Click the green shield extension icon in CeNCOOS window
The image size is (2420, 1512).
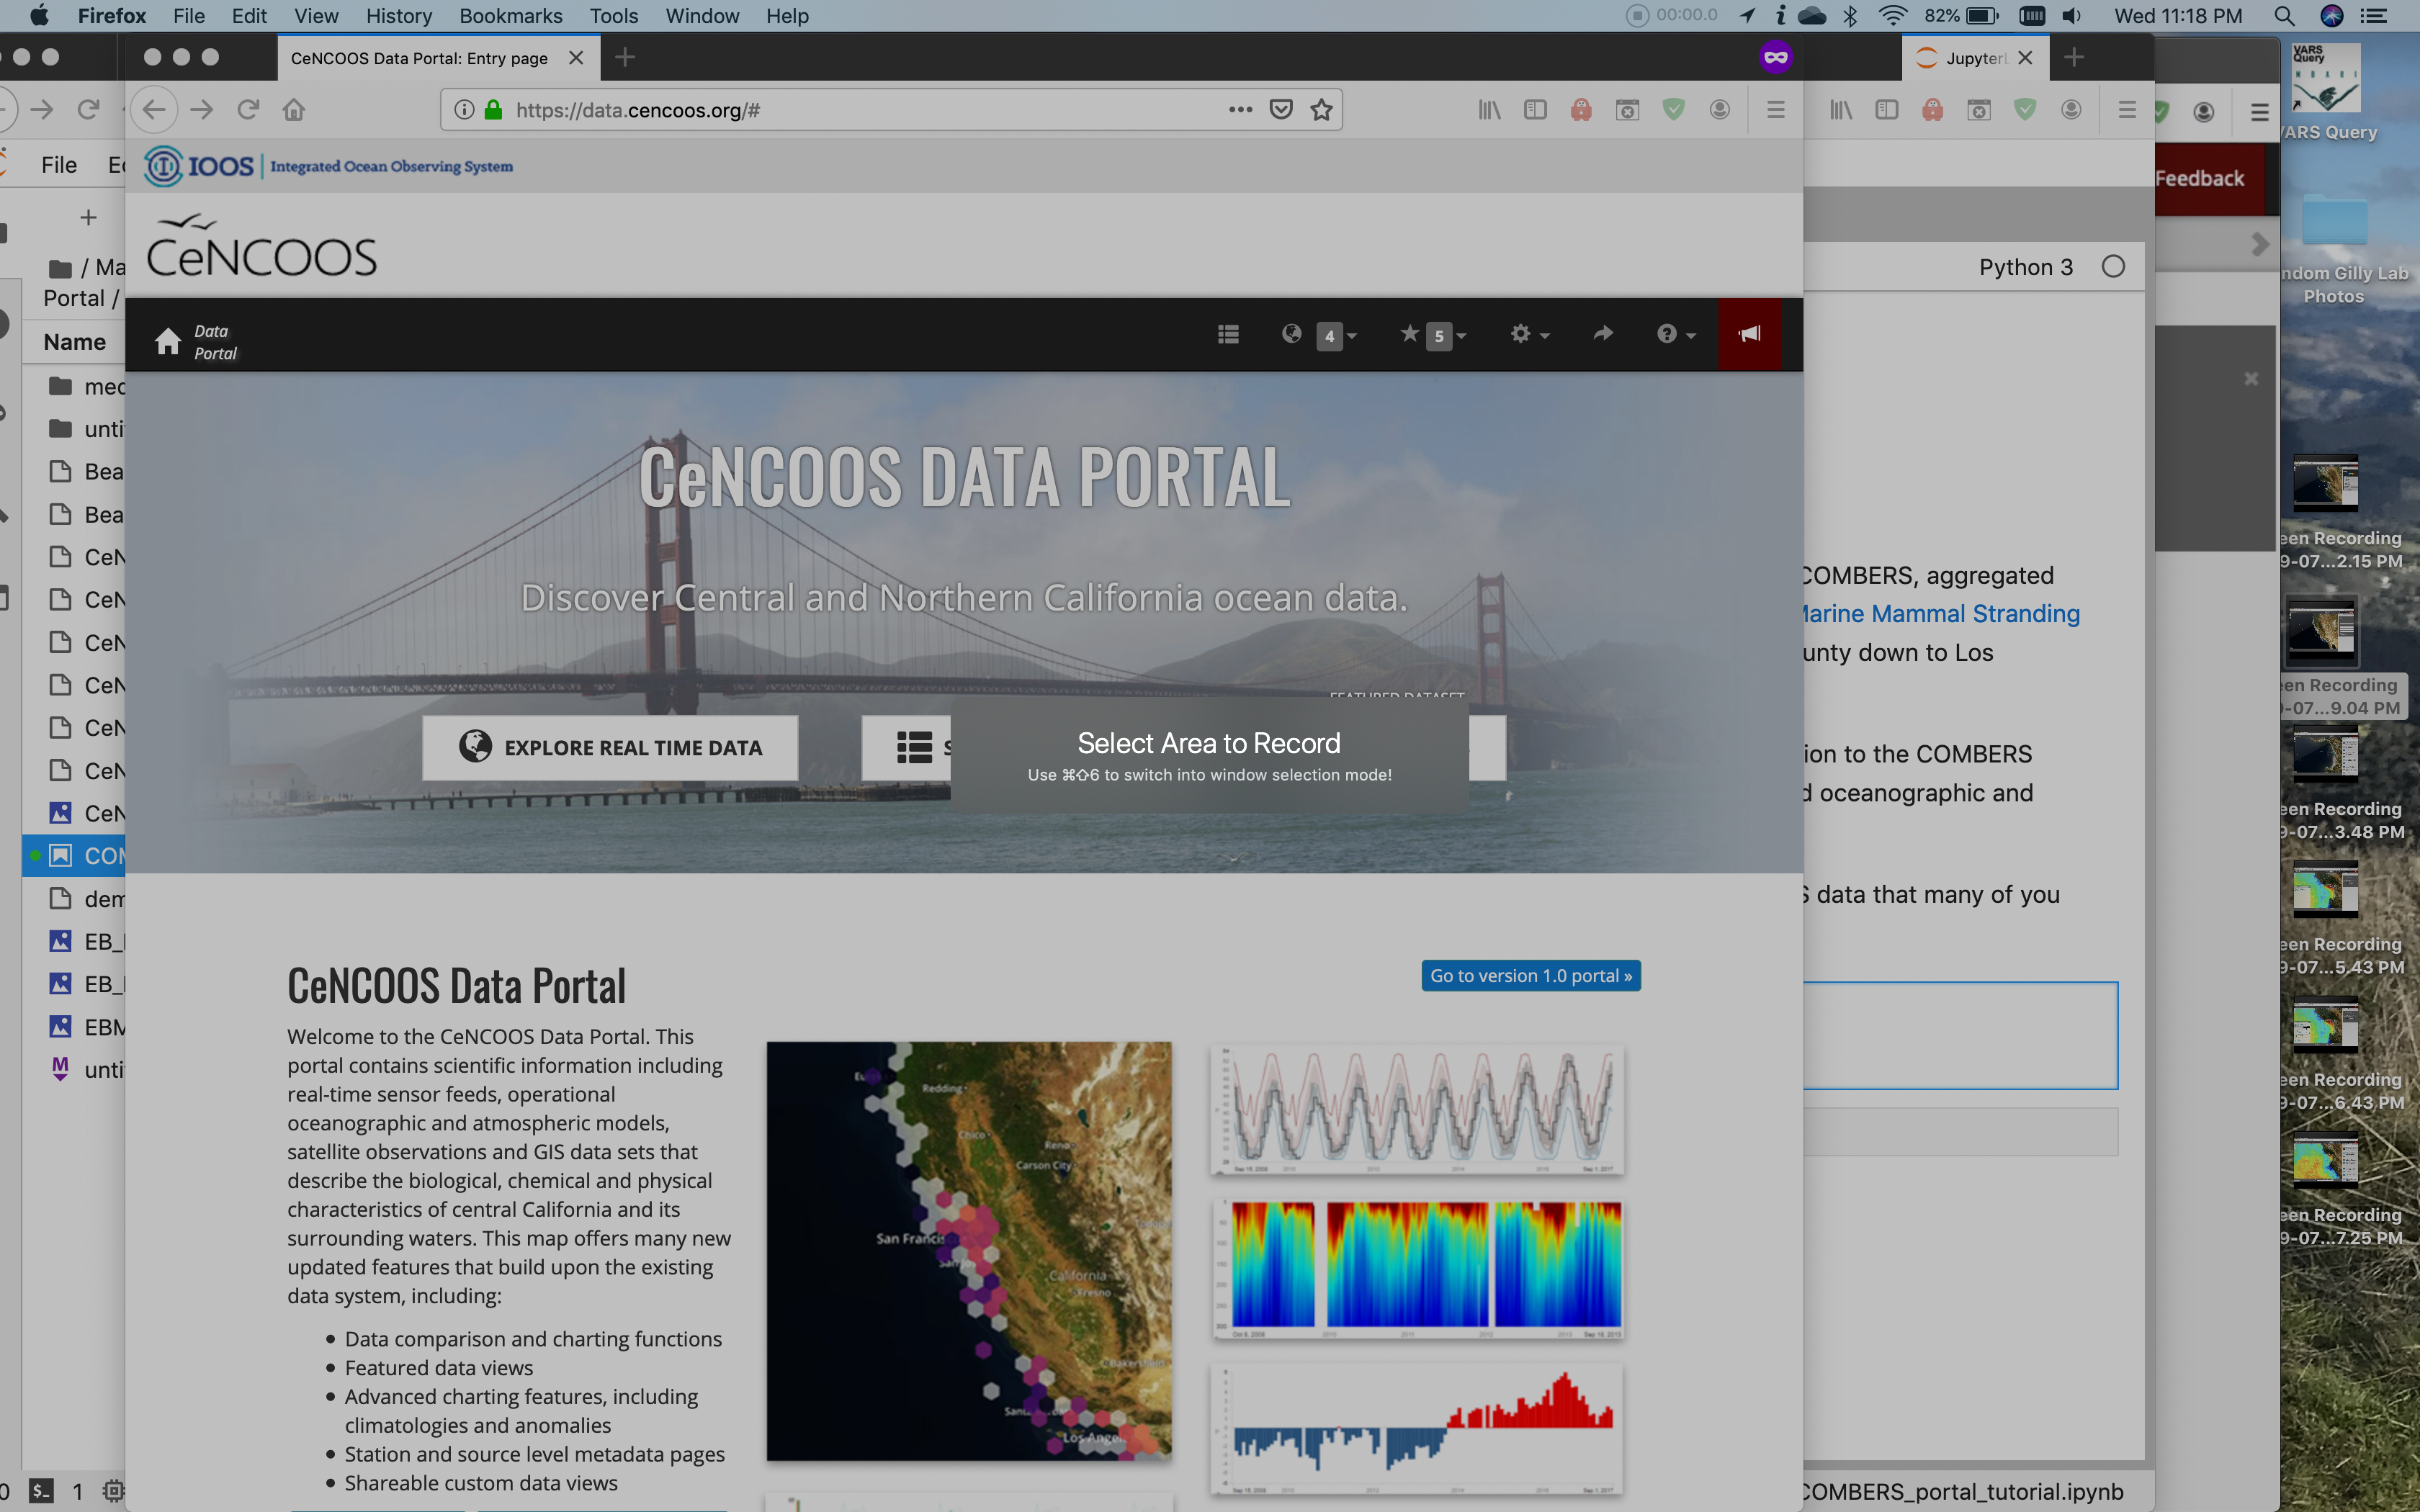[1673, 110]
